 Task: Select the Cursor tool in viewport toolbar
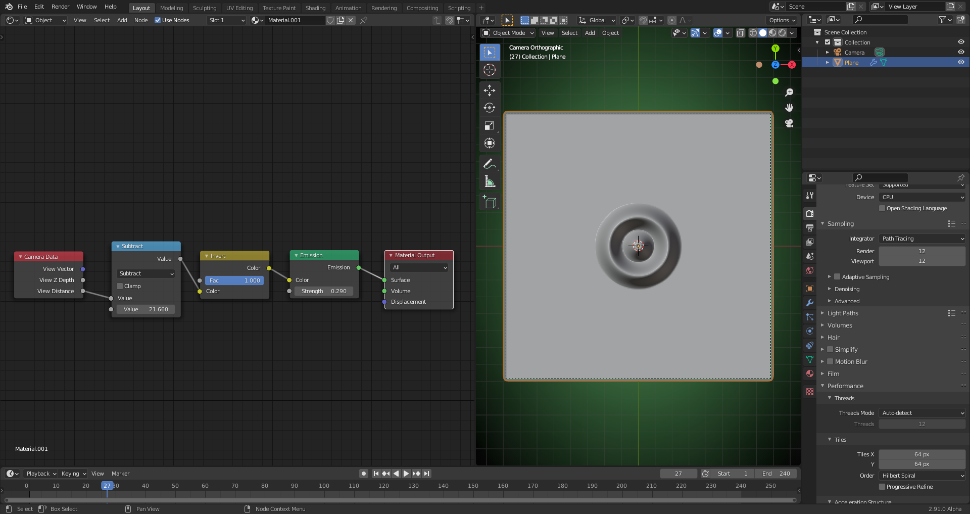[x=489, y=70]
